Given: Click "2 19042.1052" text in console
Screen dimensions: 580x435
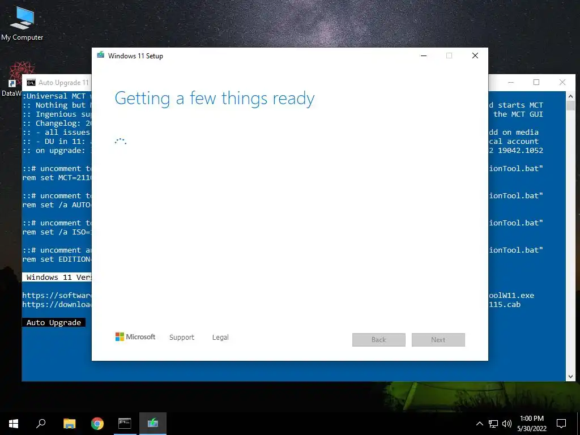Looking at the screenshot, I should (516, 150).
